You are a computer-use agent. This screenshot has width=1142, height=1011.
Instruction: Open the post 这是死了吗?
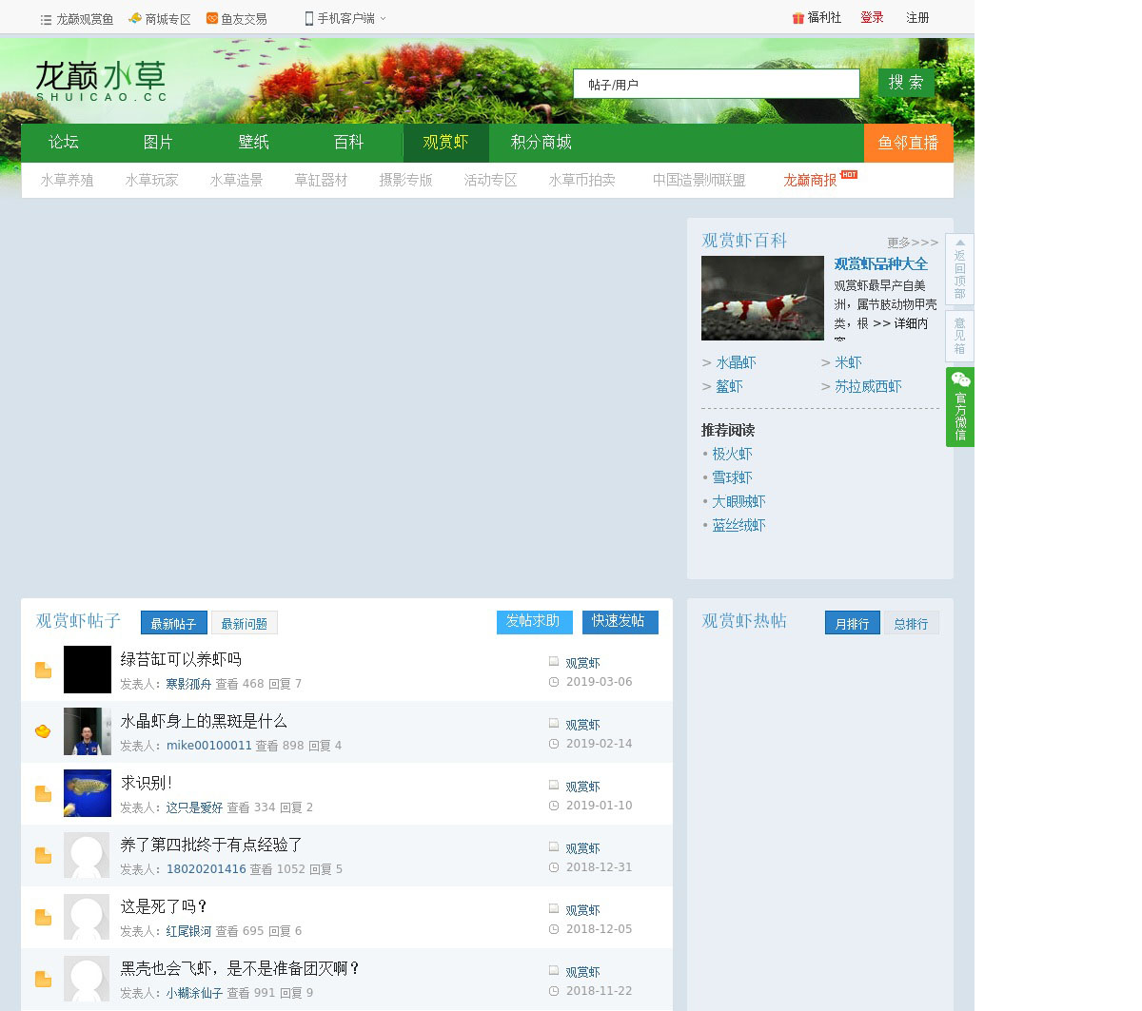(164, 906)
